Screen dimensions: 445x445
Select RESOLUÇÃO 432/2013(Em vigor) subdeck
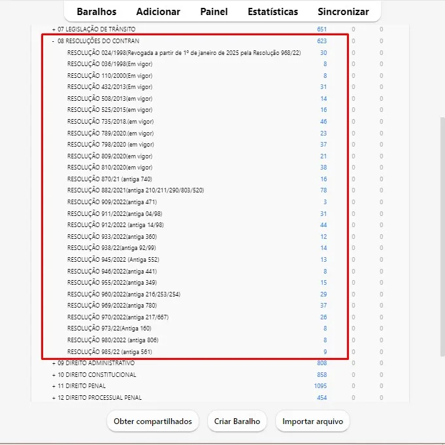[x=110, y=87]
